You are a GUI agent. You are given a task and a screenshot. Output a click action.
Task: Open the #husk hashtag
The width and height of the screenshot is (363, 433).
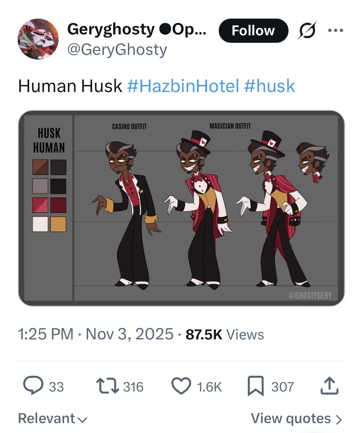pos(269,86)
